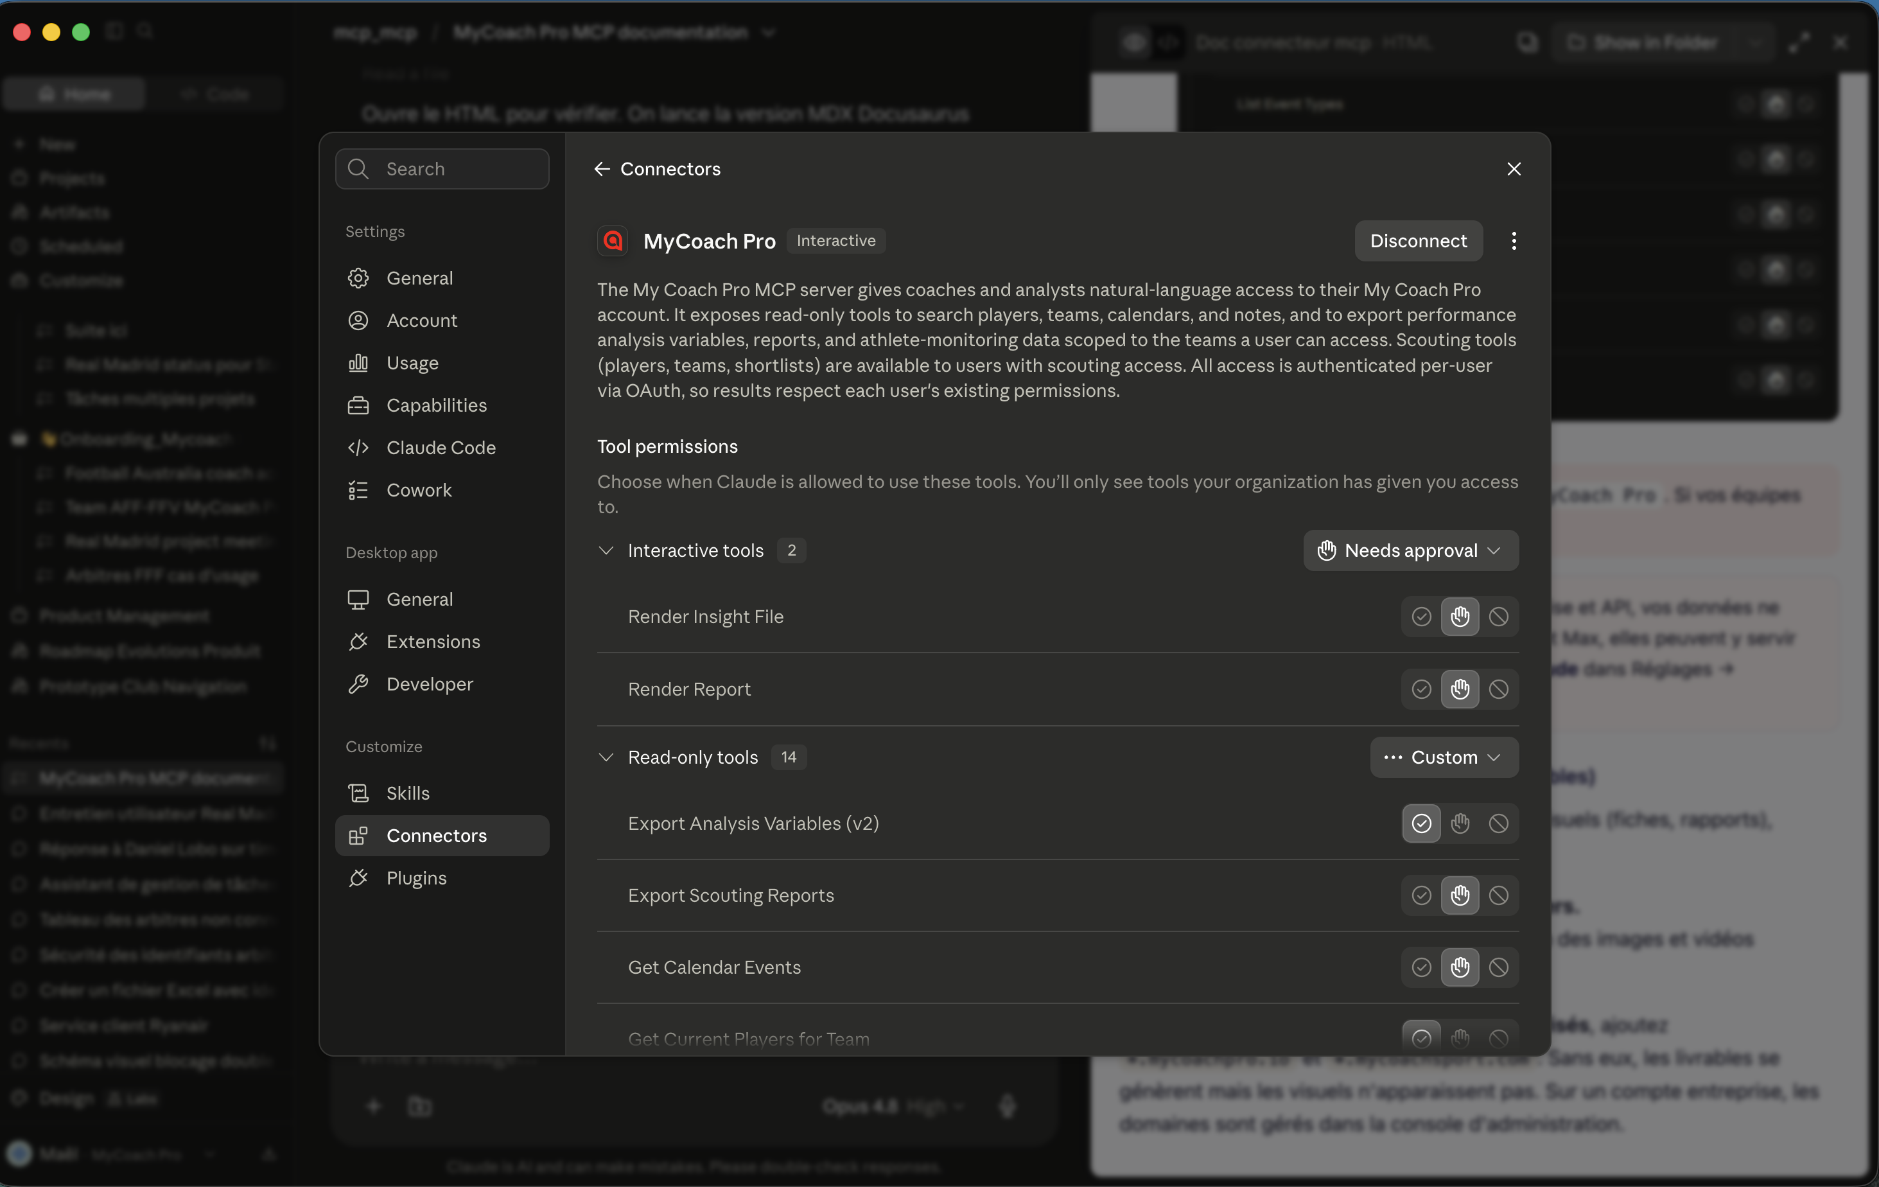This screenshot has height=1187, width=1879.
Task: Block the Render Report tool
Action: [x=1498, y=689]
